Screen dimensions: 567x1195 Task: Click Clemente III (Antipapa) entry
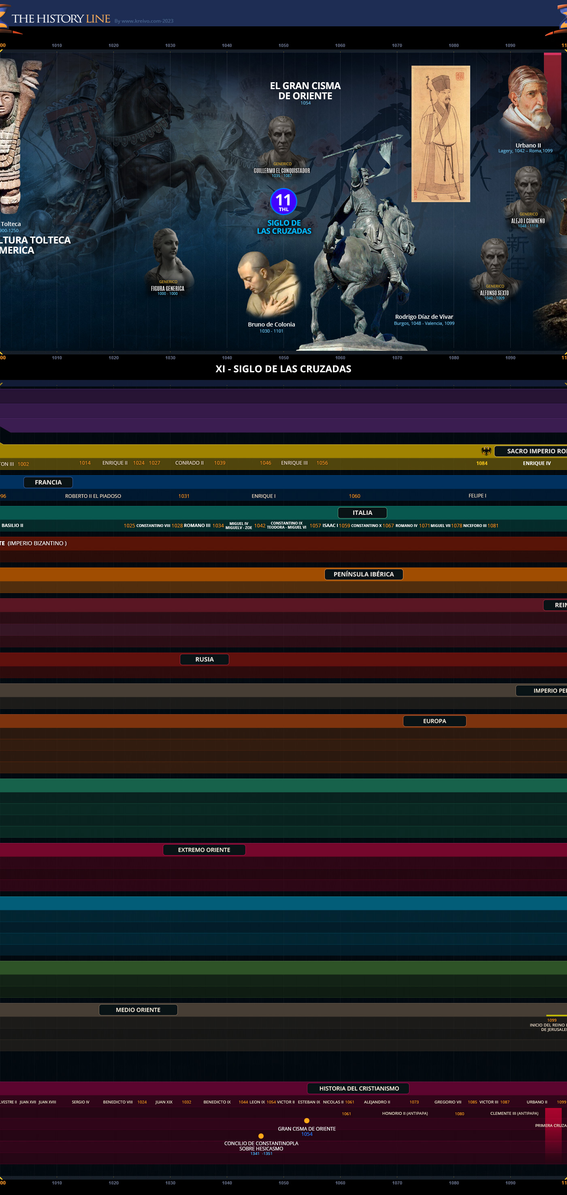pos(514,1113)
